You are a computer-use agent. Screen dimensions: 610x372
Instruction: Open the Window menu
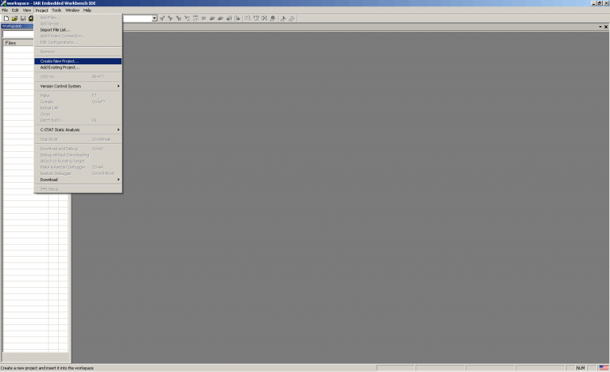[x=72, y=10]
